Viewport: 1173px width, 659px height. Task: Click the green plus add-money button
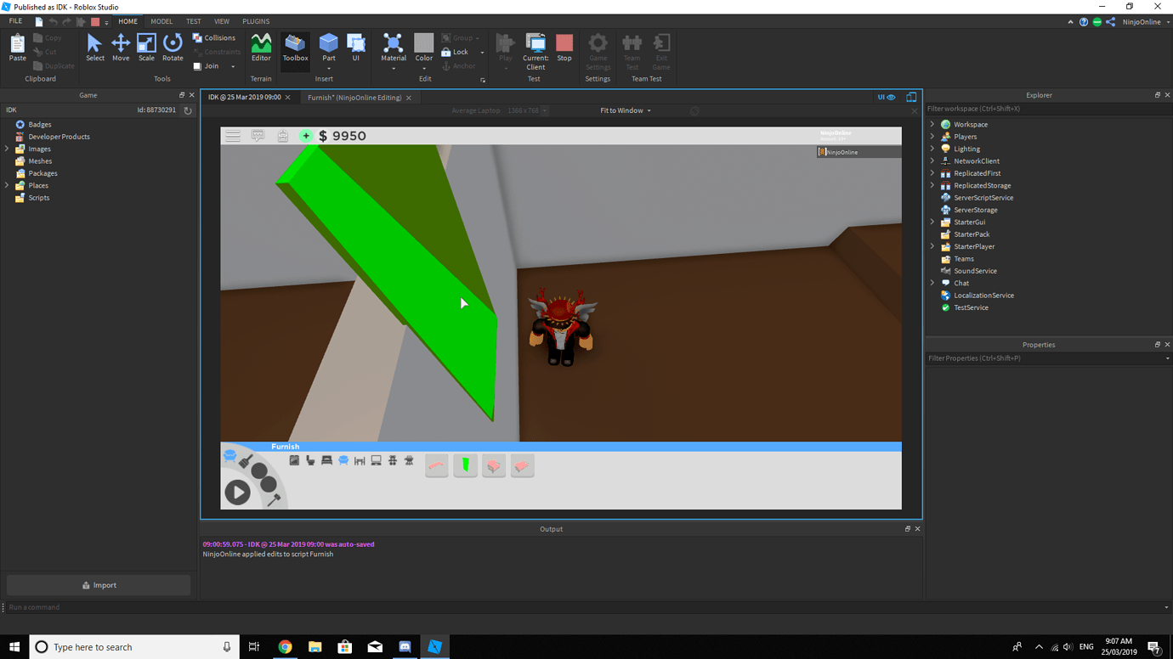[306, 136]
